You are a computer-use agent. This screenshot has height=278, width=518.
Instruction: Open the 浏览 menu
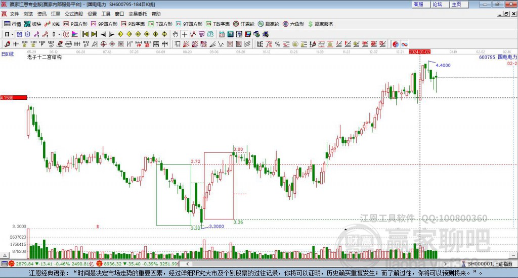(x=28, y=14)
